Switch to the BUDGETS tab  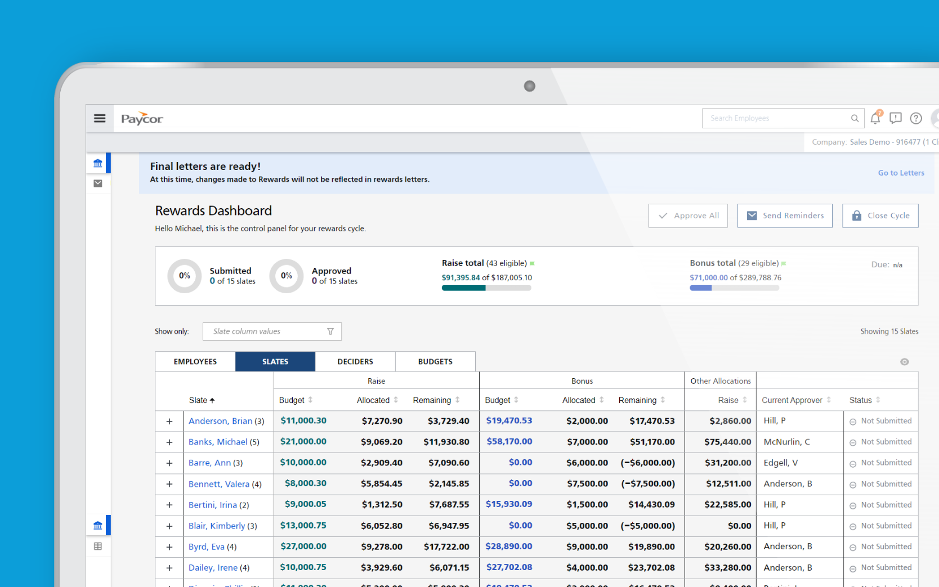click(x=435, y=361)
